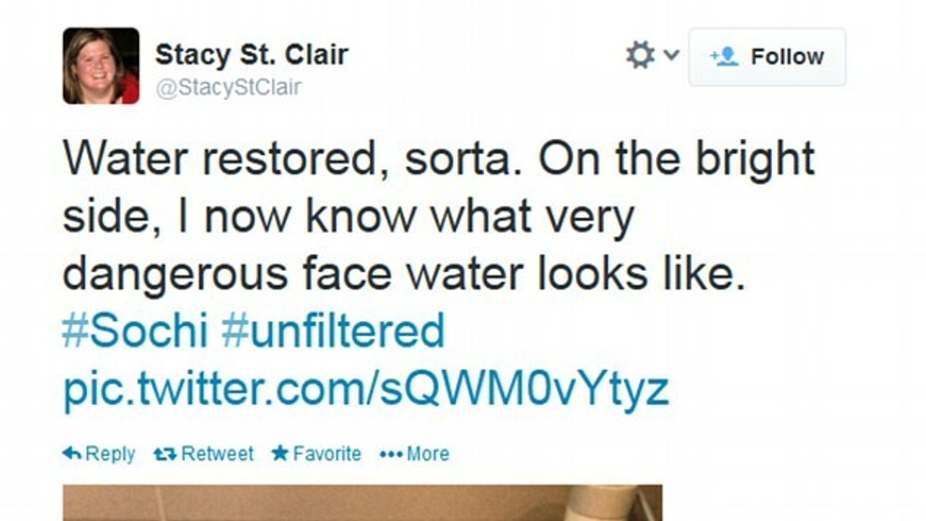Click the Reply text label

coord(110,454)
